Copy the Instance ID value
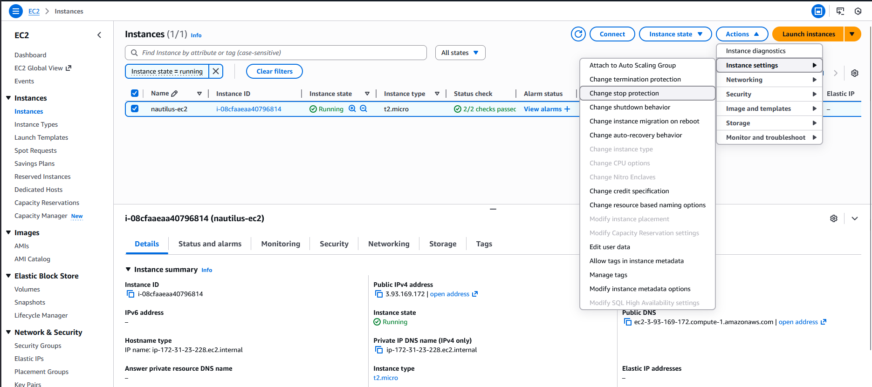This screenshot has height=387, width=872. (130, 294)
